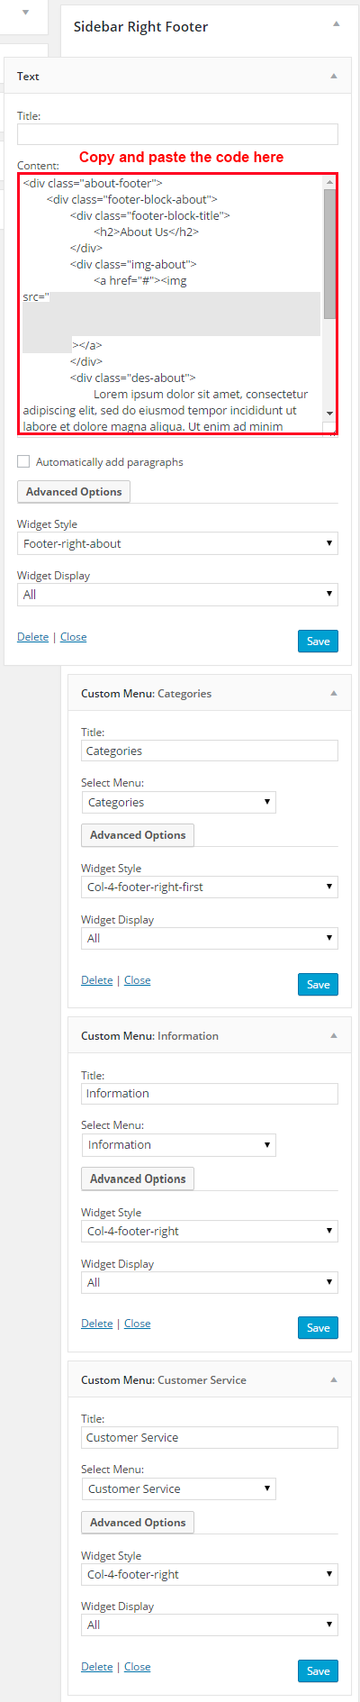Open Advanced Options in the Text widget
360x1702 pixels.
click(74, 492)
